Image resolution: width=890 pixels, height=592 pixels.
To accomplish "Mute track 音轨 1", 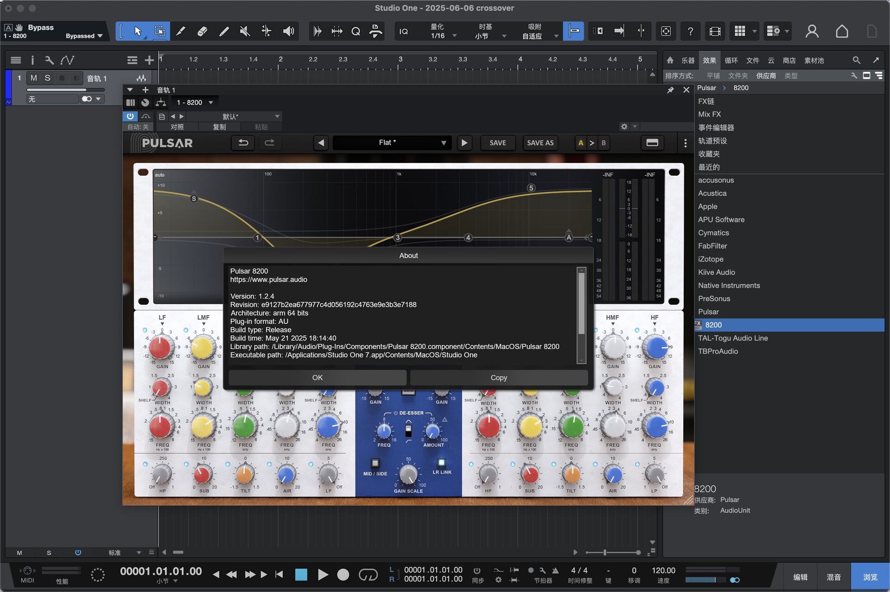I will click(33, 78).
